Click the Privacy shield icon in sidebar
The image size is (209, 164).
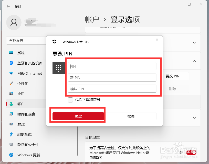pos(11,145)
